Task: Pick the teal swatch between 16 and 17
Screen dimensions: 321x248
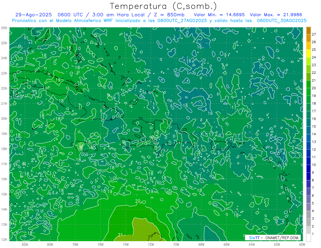Action: pos(308,115)
